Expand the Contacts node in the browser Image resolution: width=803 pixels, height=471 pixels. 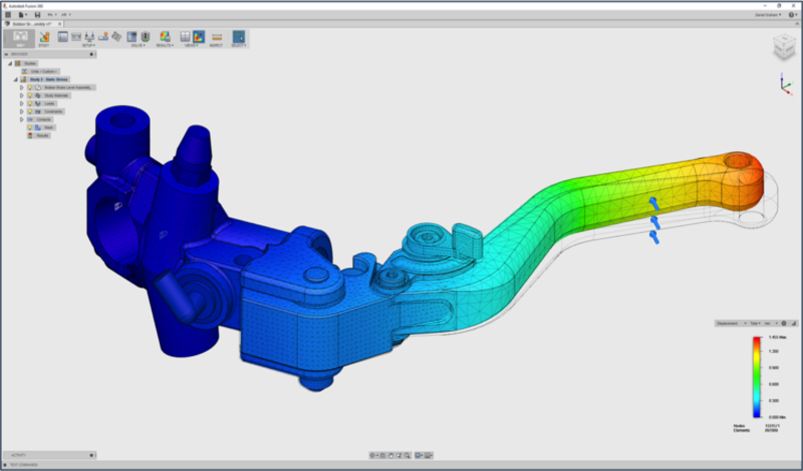tap(22, 119)
